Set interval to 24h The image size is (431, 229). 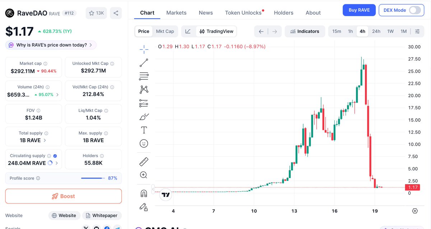point(376,31)
